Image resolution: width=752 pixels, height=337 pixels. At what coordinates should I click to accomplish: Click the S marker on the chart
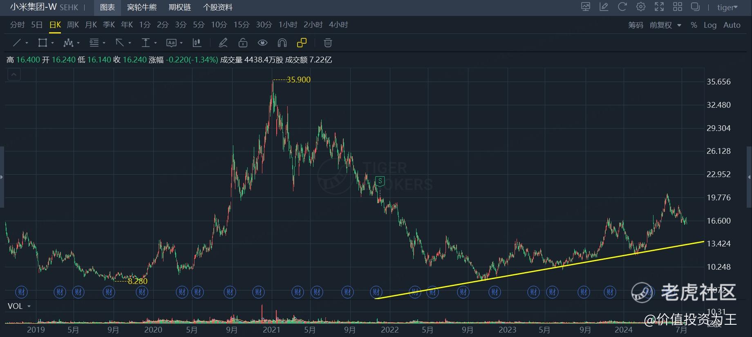pos(380,181)
